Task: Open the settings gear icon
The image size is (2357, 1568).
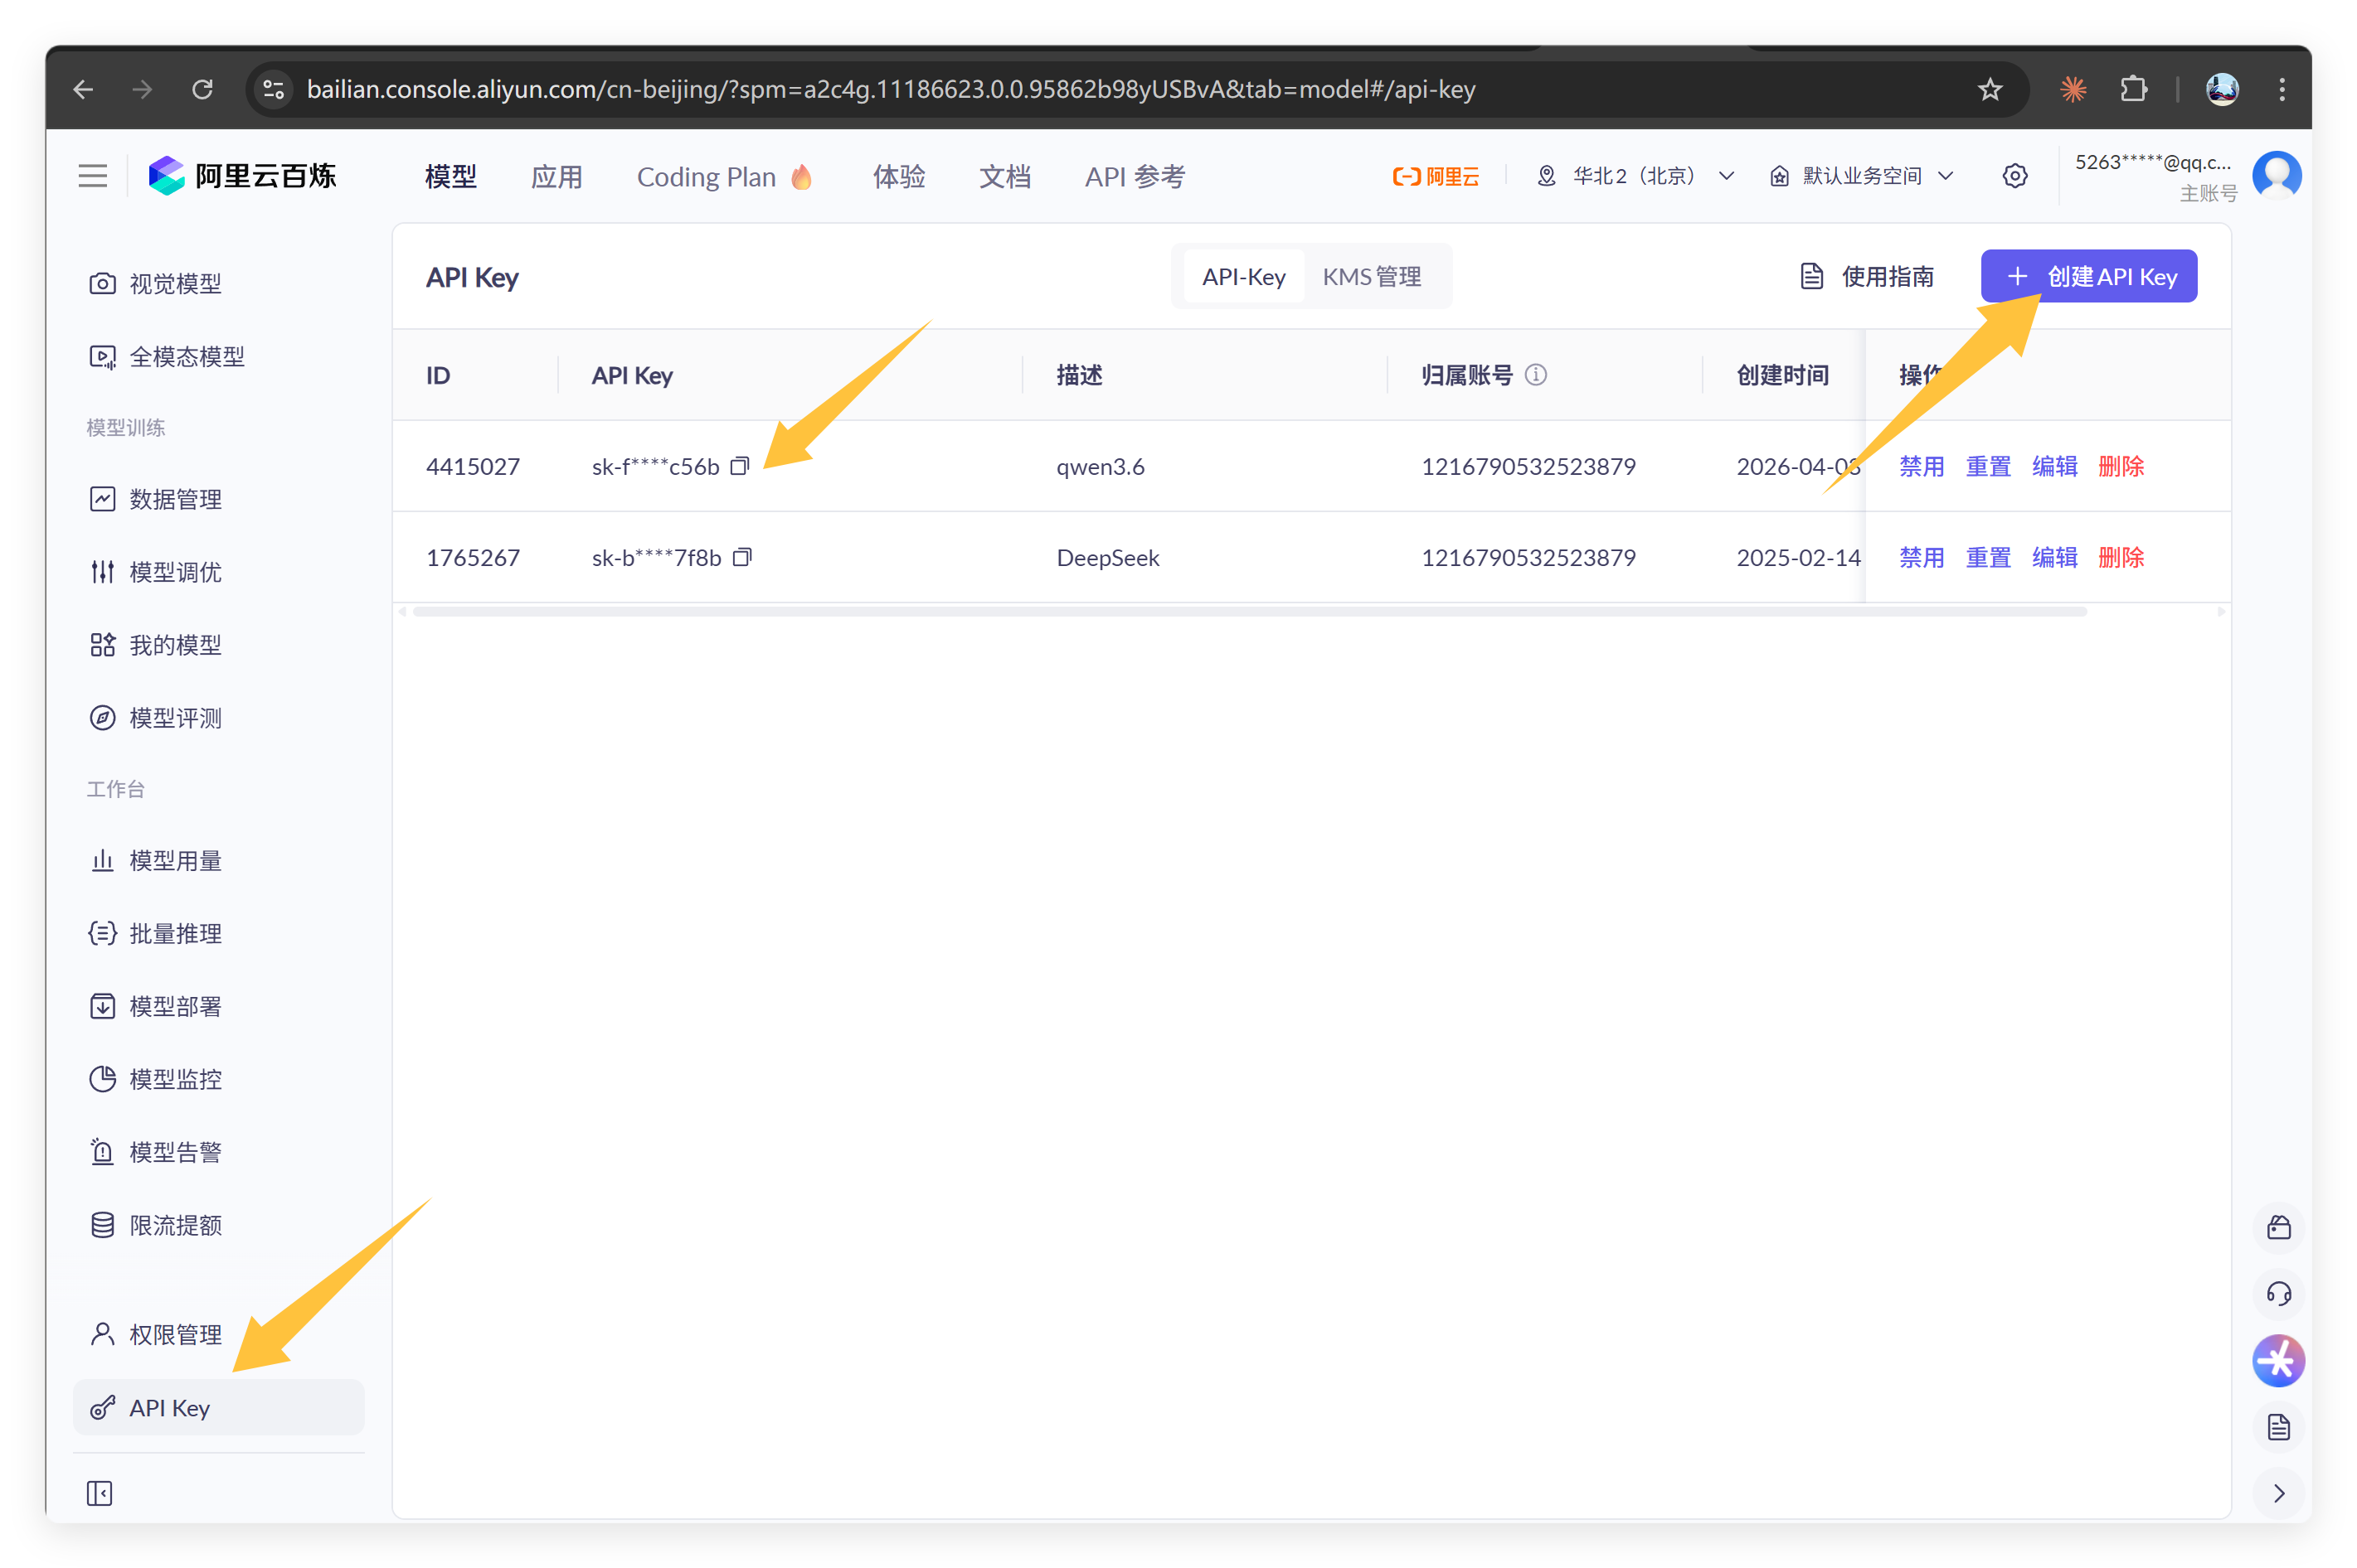Action: click(2014, 176)
